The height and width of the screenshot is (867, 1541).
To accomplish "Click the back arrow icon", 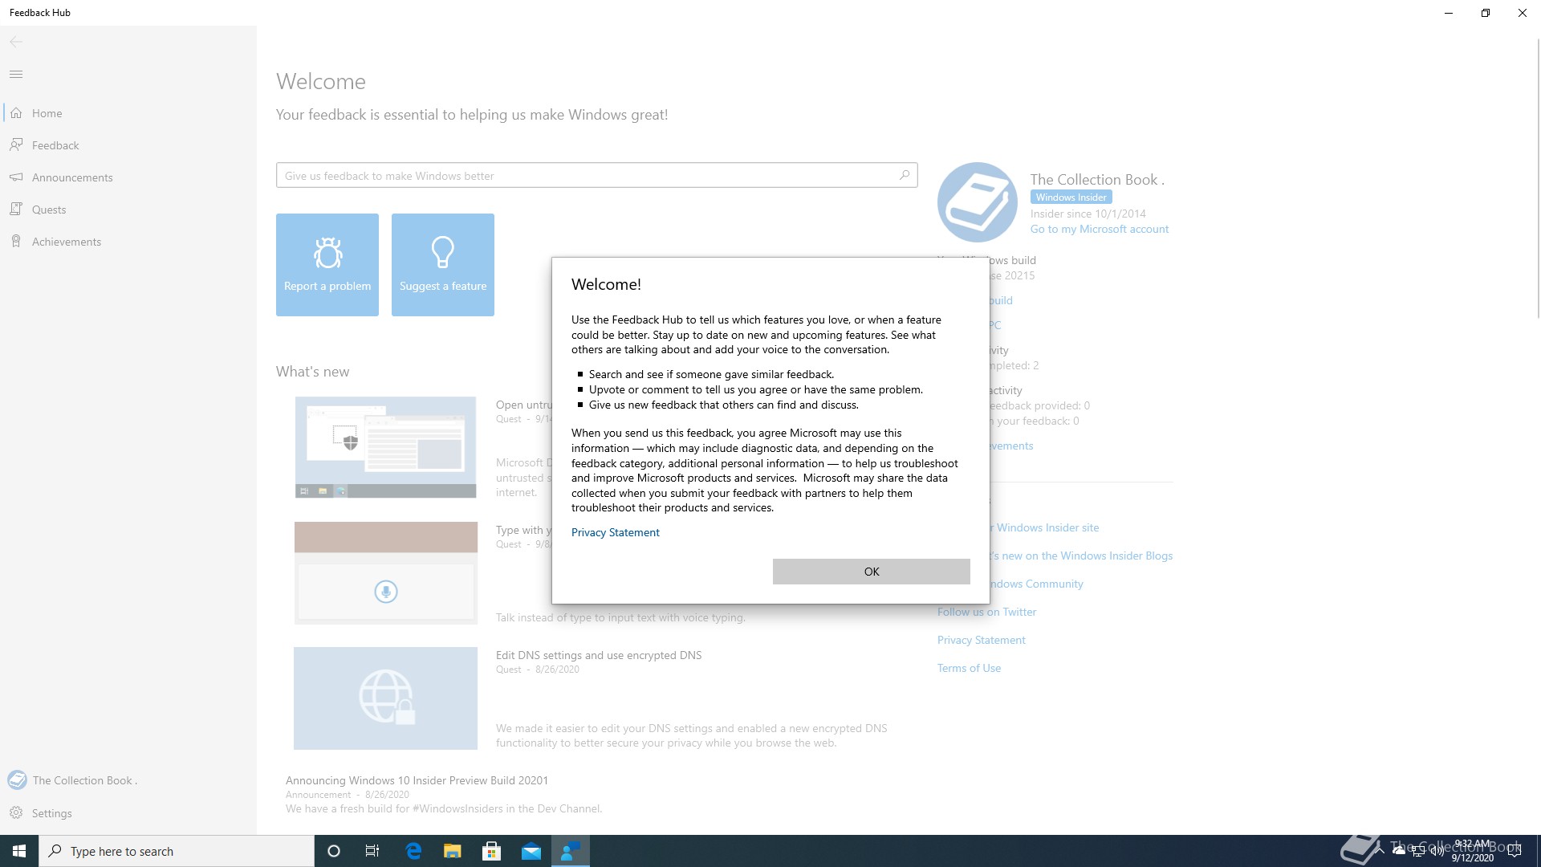I will tap(16, 42).
